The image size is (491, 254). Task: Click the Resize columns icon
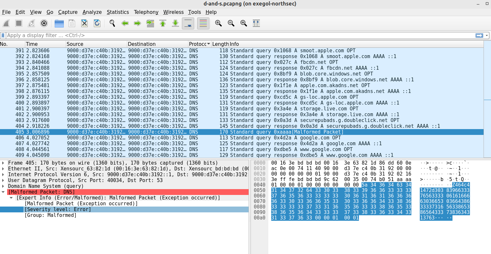(x=255, y=23)
